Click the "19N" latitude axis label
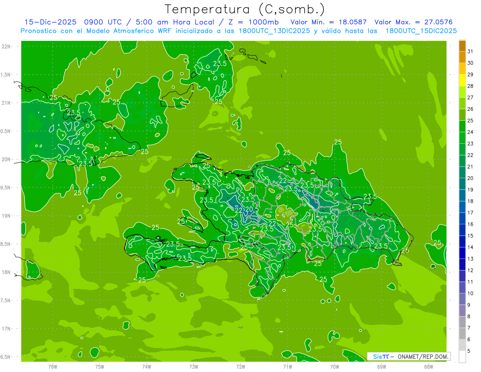Screen dimensions: 481x372 click(x=6, y=215)
